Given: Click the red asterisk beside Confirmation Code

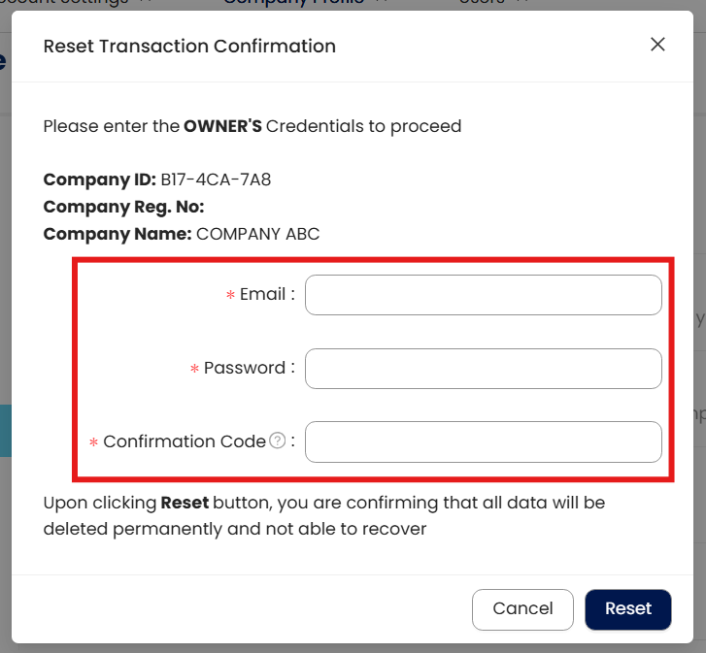Looking at the screenshot, I should tap(94, 443).
